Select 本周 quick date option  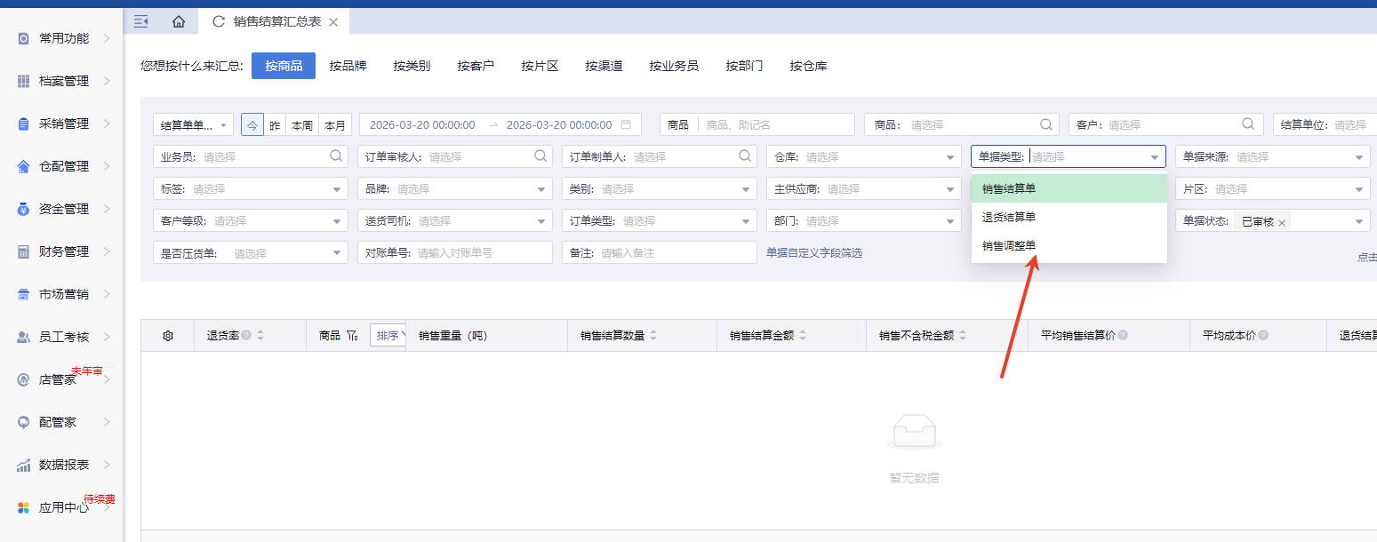click(301, 125)
